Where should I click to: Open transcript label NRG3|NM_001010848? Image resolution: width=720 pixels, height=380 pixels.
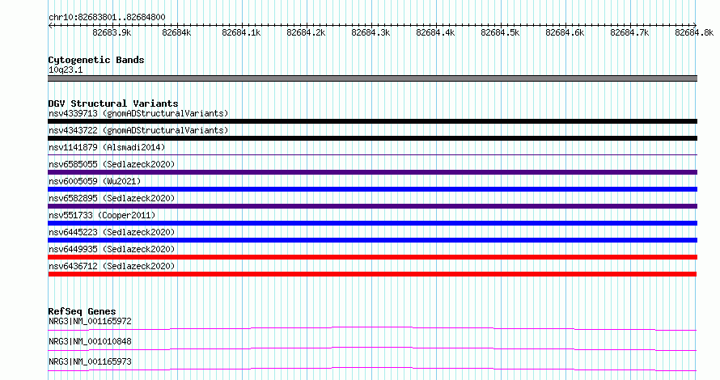click(x=90, y=341)
